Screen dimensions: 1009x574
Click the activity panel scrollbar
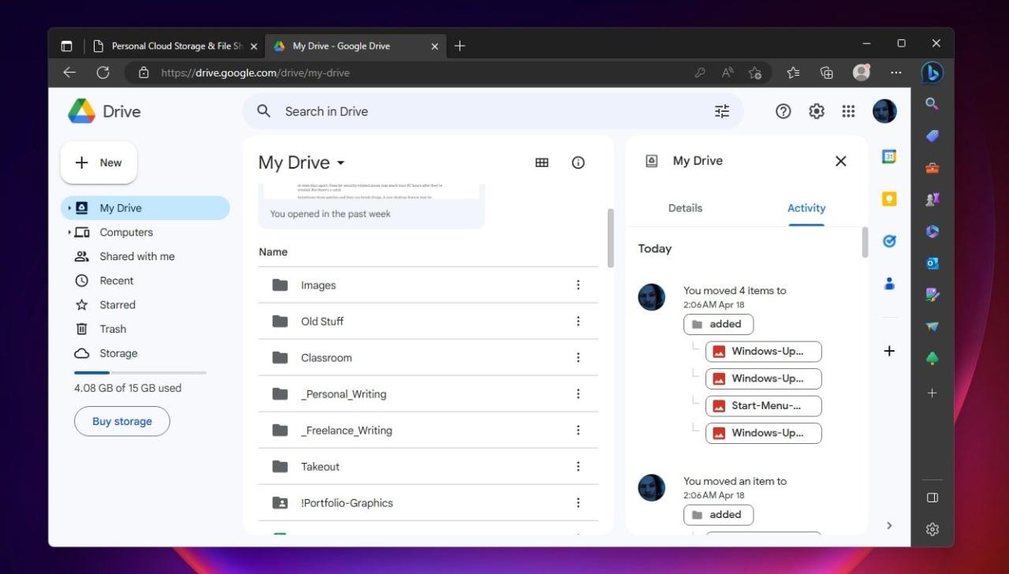coord(865,242)
